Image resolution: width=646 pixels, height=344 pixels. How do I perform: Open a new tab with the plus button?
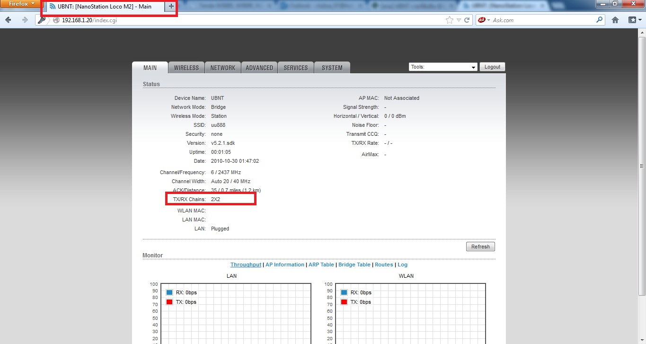[171, 7]
